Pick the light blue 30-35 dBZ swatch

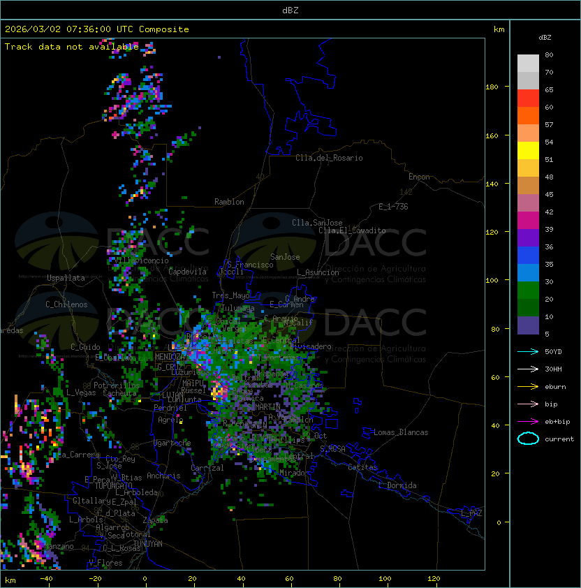528,272
